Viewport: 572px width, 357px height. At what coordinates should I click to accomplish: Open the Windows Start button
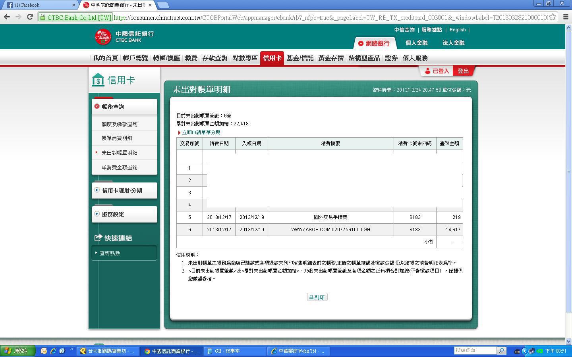[18, 351]
